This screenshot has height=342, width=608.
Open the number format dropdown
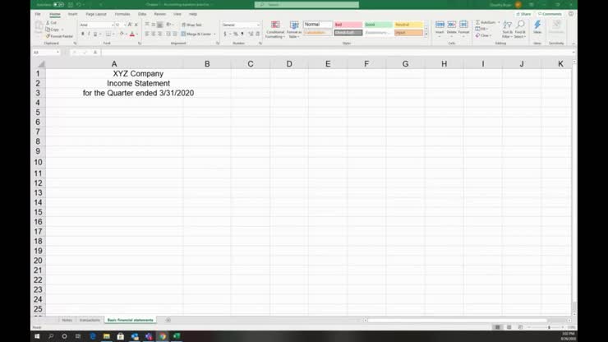click(258, 25)
